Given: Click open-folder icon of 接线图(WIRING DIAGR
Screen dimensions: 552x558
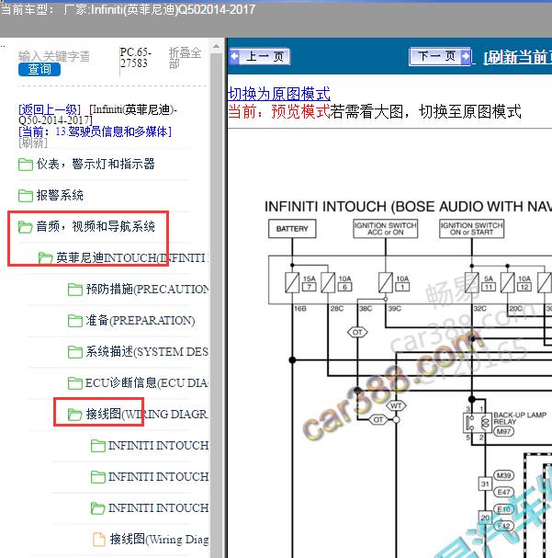Looking at the screenshot, I should tap(75, 415).
